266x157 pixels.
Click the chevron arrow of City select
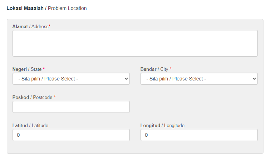pyautogui.click(x=254, y=79)
